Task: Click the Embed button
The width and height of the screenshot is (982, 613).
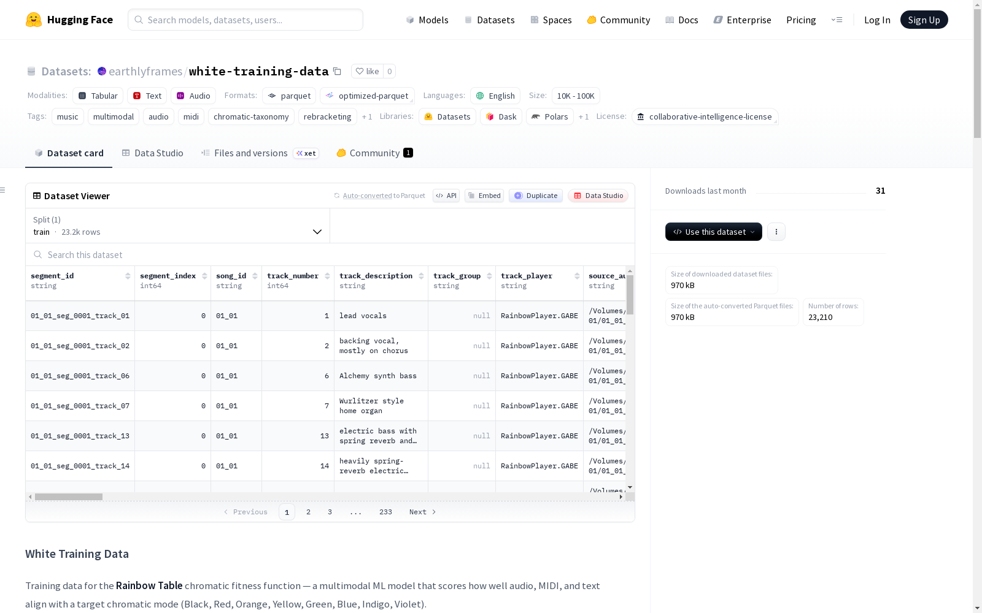Action: (x=484, y=196)
